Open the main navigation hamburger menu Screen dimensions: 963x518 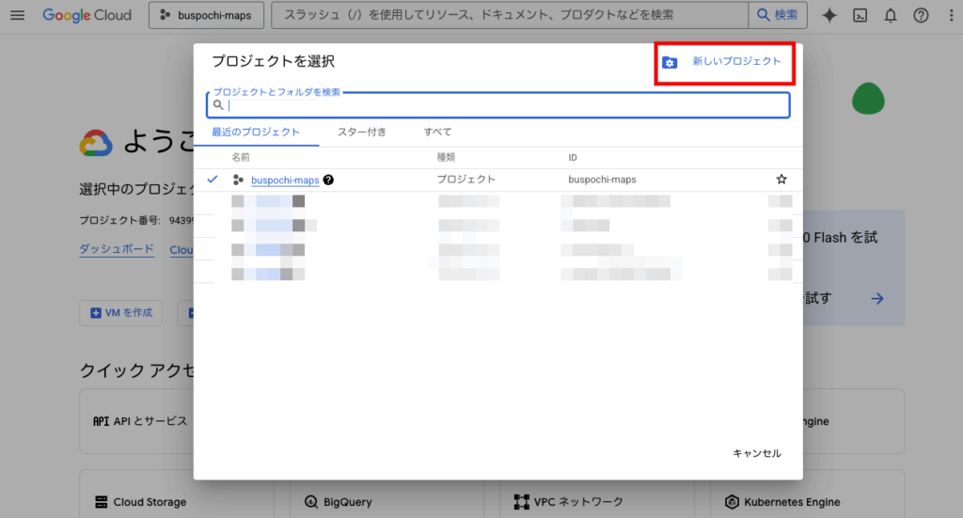point(18,15)
